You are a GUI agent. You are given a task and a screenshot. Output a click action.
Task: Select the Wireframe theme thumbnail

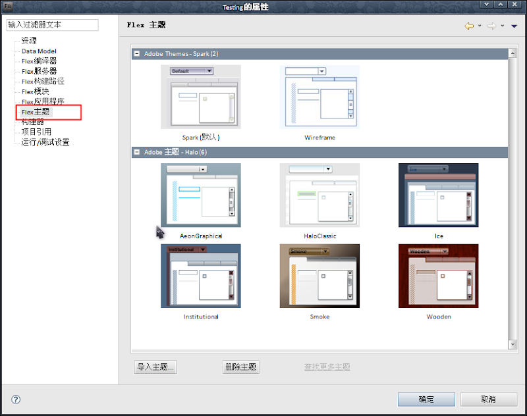pos(319,97)
